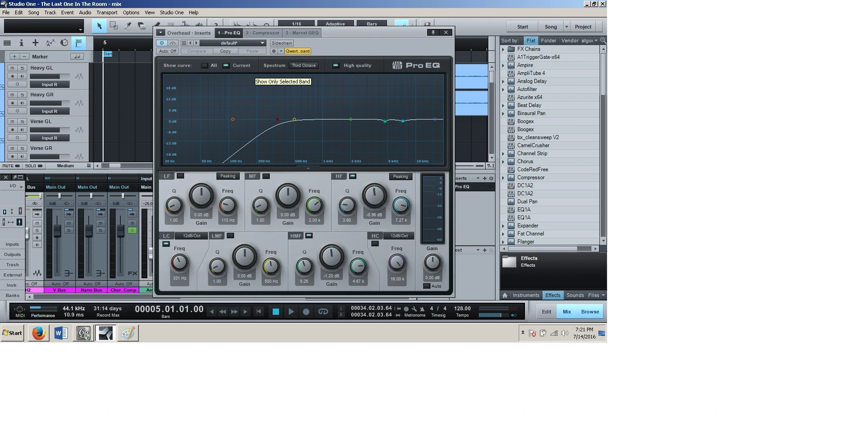Click the V Bus channel fader
841x445 pixels.
57,231
